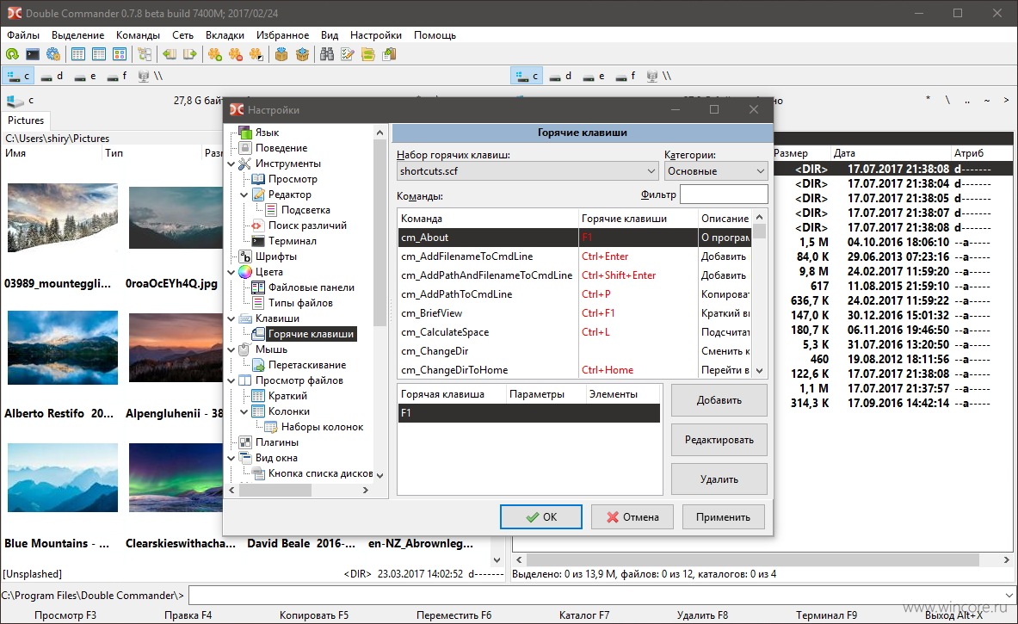Image resolution: width=1018 pixels, height=624 pixels.
Task: Open the Выделение menu
Action: (x=78, y=35)
